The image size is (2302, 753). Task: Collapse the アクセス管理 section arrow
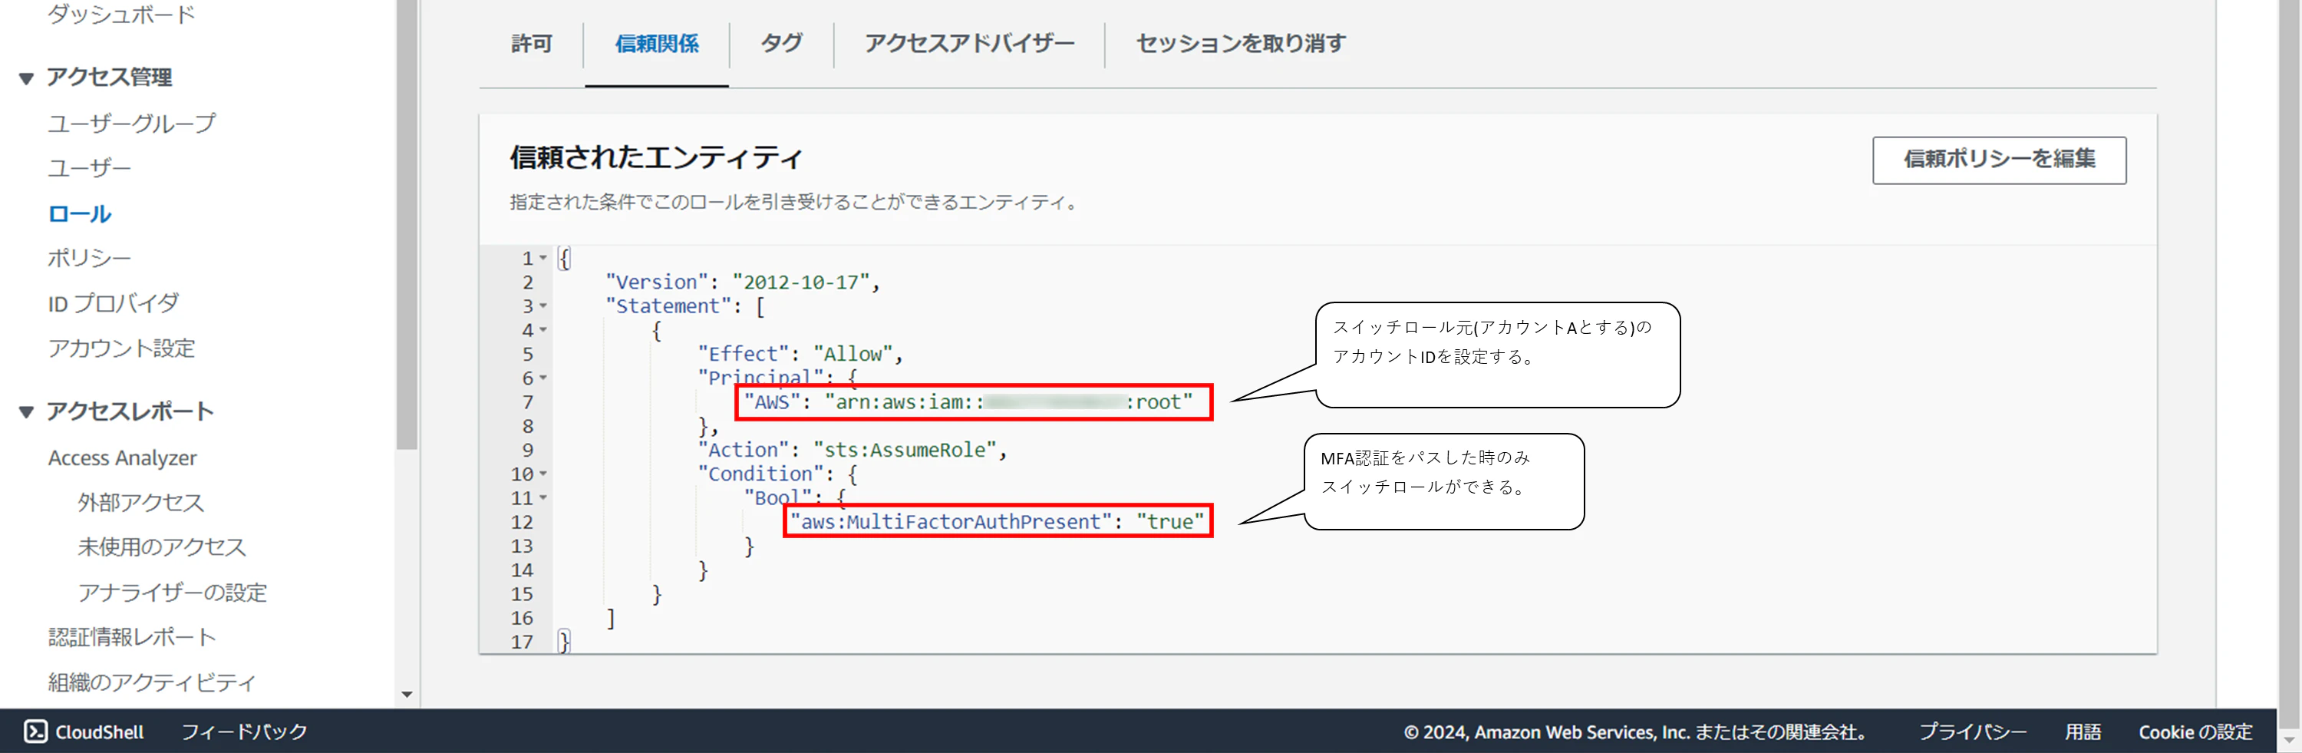[x=27, y=79]
